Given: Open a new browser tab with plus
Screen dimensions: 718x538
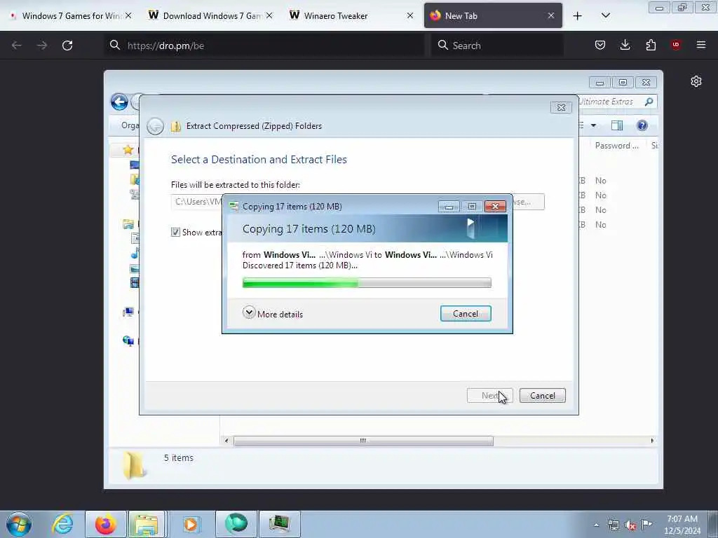Looking at the screenshot, I should pos(578,16).
